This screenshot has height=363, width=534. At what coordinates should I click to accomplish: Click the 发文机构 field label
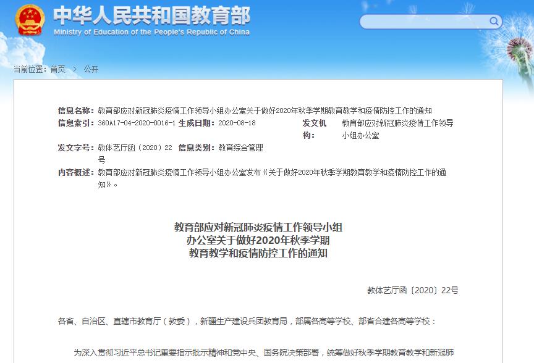point(313,129)
